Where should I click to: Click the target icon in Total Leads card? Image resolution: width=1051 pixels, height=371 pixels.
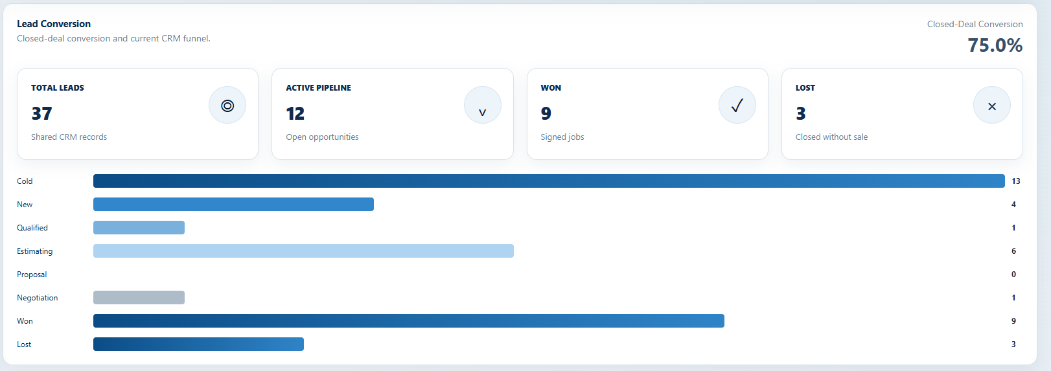pyautogui.click(x=227, y=106)
